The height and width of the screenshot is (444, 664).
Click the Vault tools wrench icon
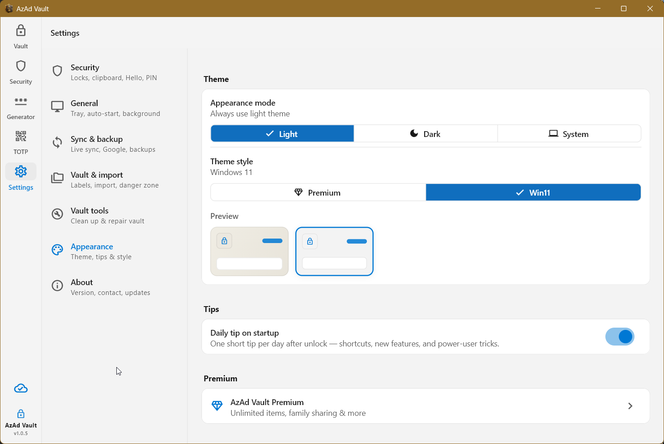[57, 214]
